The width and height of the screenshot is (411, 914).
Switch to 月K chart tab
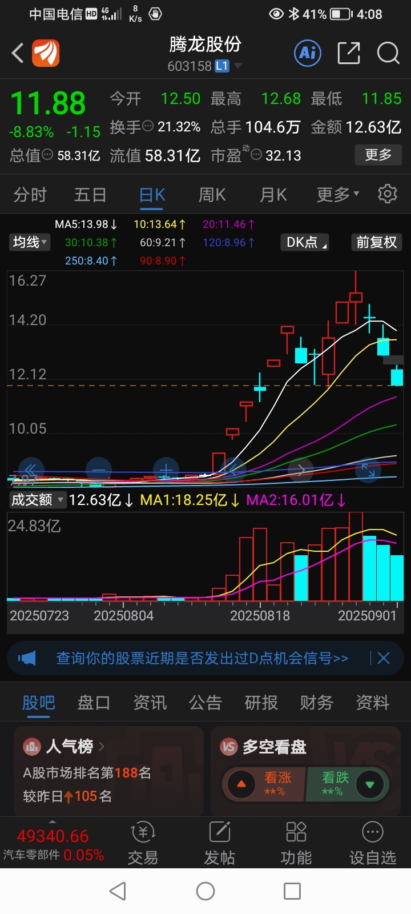pyautogui.click(x=273, y=195)
